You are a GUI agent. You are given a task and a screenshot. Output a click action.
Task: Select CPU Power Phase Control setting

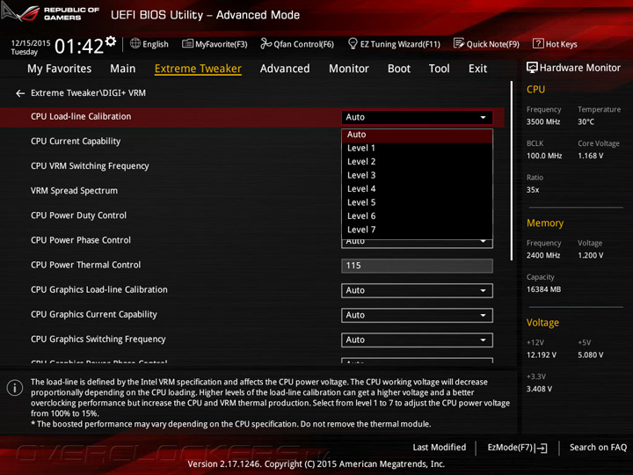pyautogui.click(x=81, y=240)
